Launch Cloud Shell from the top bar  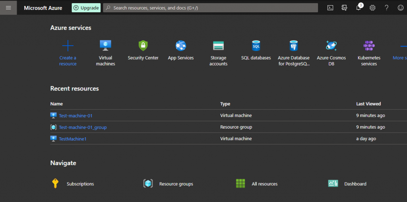point(330,8)
